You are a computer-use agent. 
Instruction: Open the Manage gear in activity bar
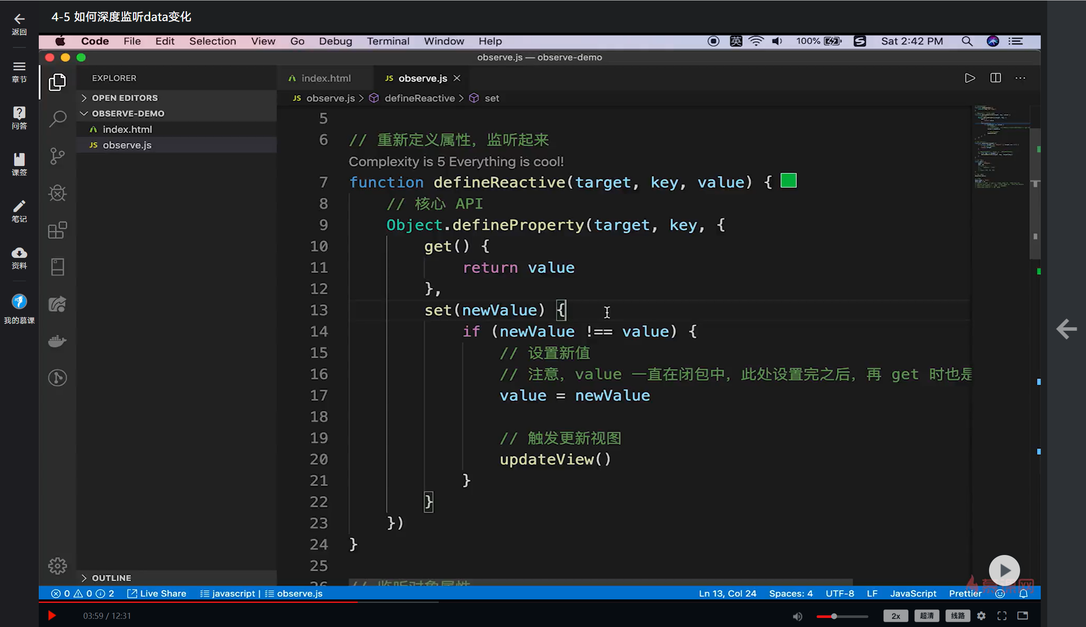pyautogui.click(x=57, y=566)
